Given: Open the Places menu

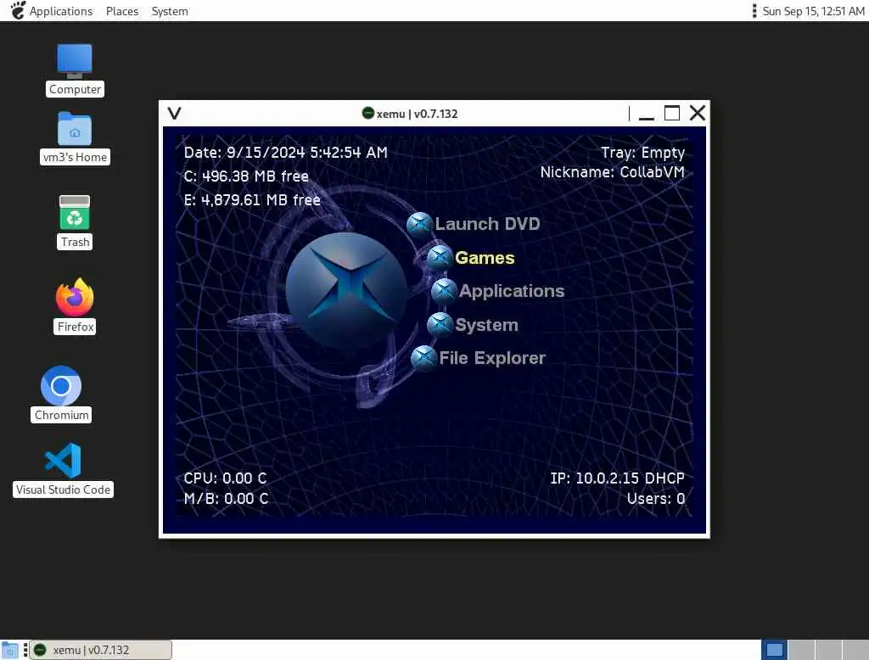Looking at the screenshot, I should click(122, 11).
